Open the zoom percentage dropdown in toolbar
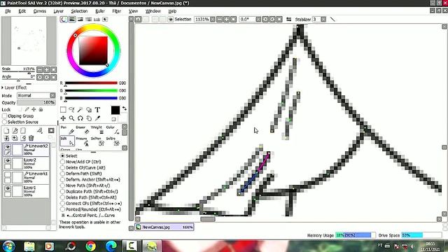 coord(213,19)
